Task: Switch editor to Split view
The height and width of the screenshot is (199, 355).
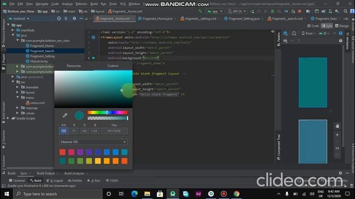Action: [327, 26]
